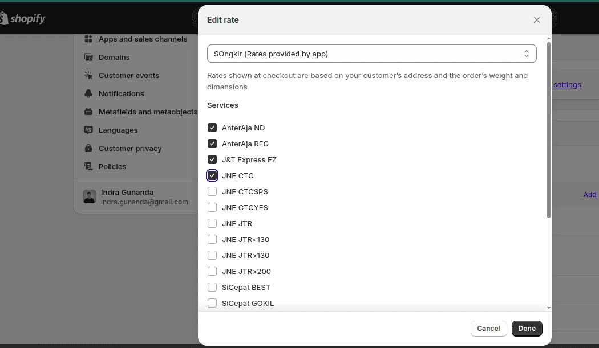Uncheck the J&T Express EZ checkbox
This screenshot has height=348, width=599.
[x=212, y=160]
